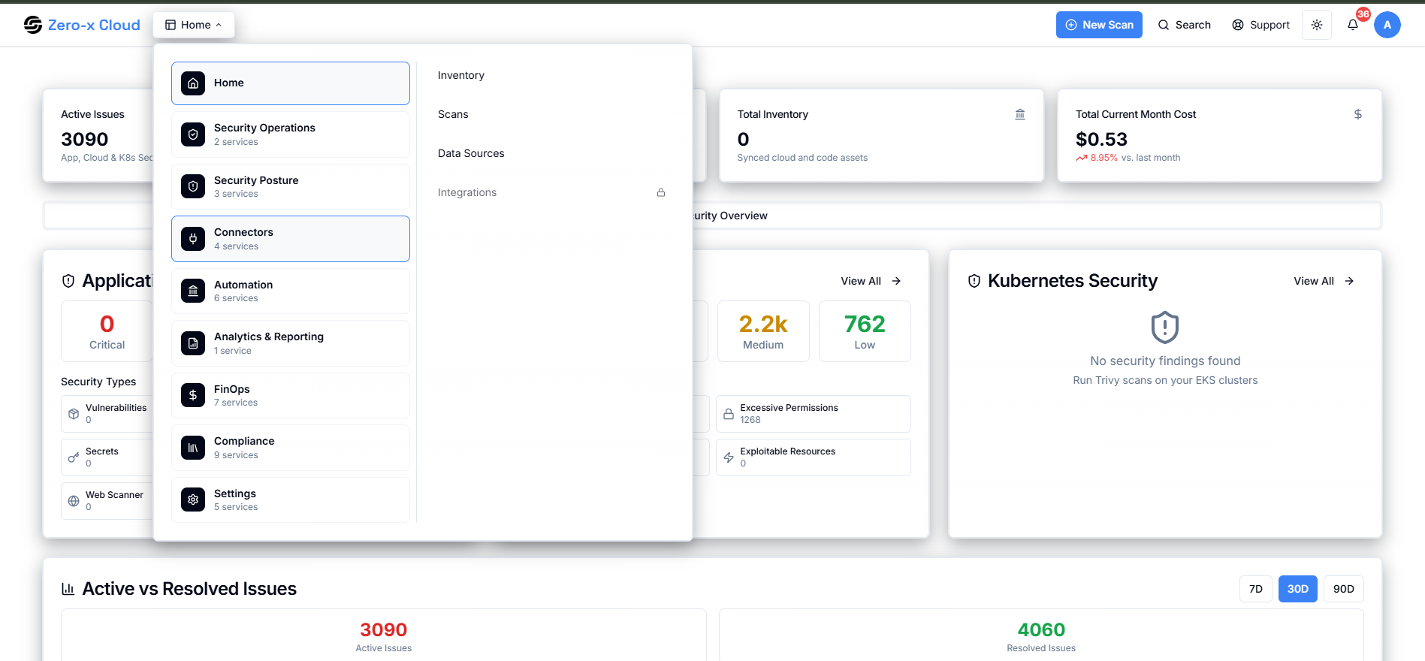The width and height of the screenshot is (1425, 661).
Task: Select Compliance menu entry
Action: point(291,448)
